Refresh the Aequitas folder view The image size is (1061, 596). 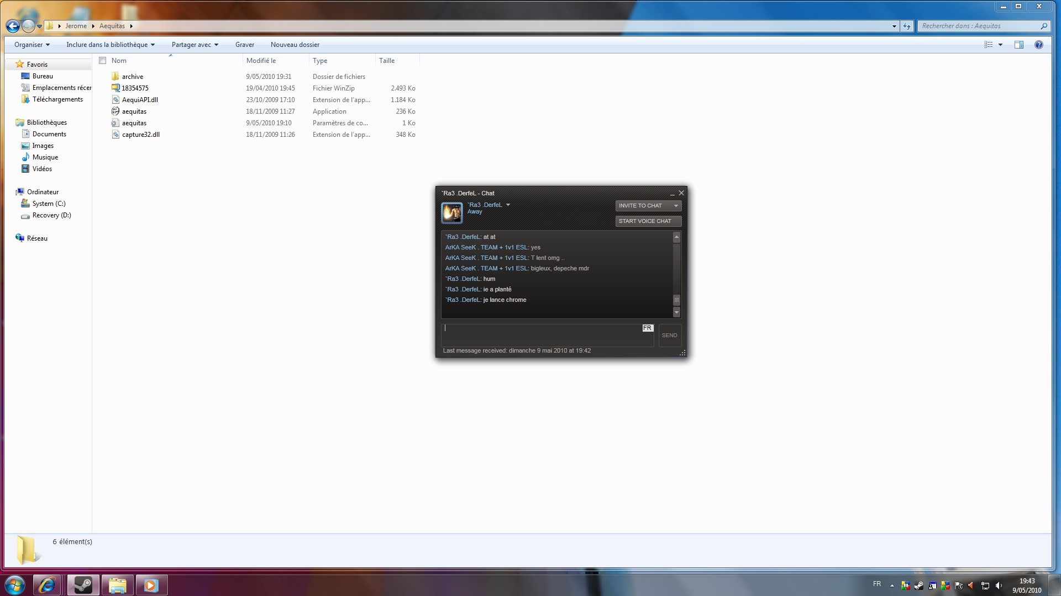[x=907, y=26]
